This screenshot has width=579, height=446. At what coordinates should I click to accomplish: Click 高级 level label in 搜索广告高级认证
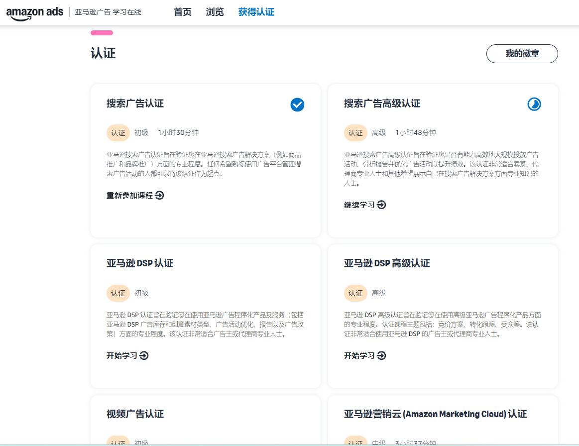379,132
